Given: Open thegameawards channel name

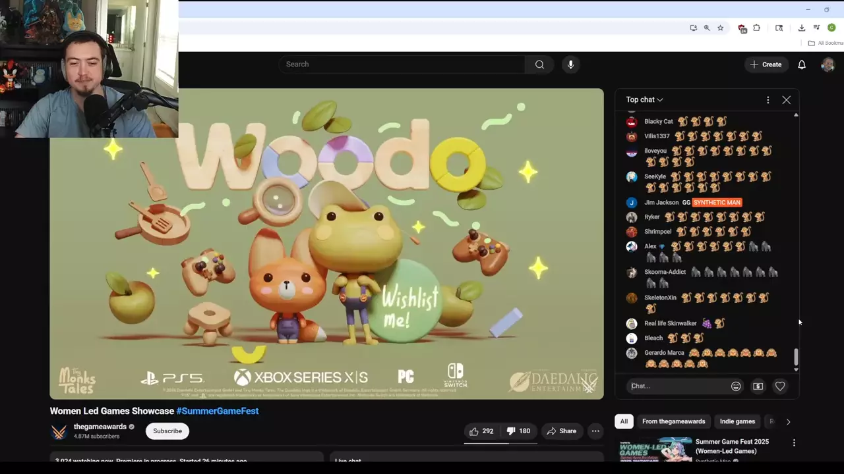Looking at the screenshot, I should pos(100,427).
